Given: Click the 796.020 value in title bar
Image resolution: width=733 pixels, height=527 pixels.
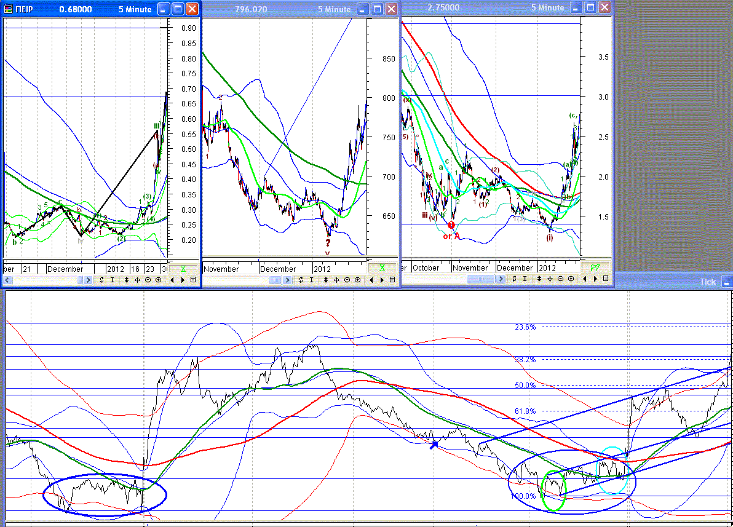Looking at the screenshot, I should pyautogui.click(x=251, y=9).
